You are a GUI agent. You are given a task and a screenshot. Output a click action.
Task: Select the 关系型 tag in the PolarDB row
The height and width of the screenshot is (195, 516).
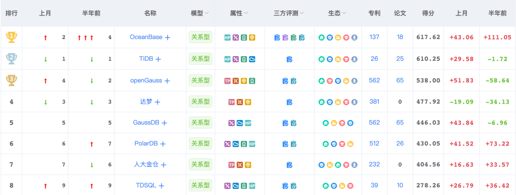200,143
